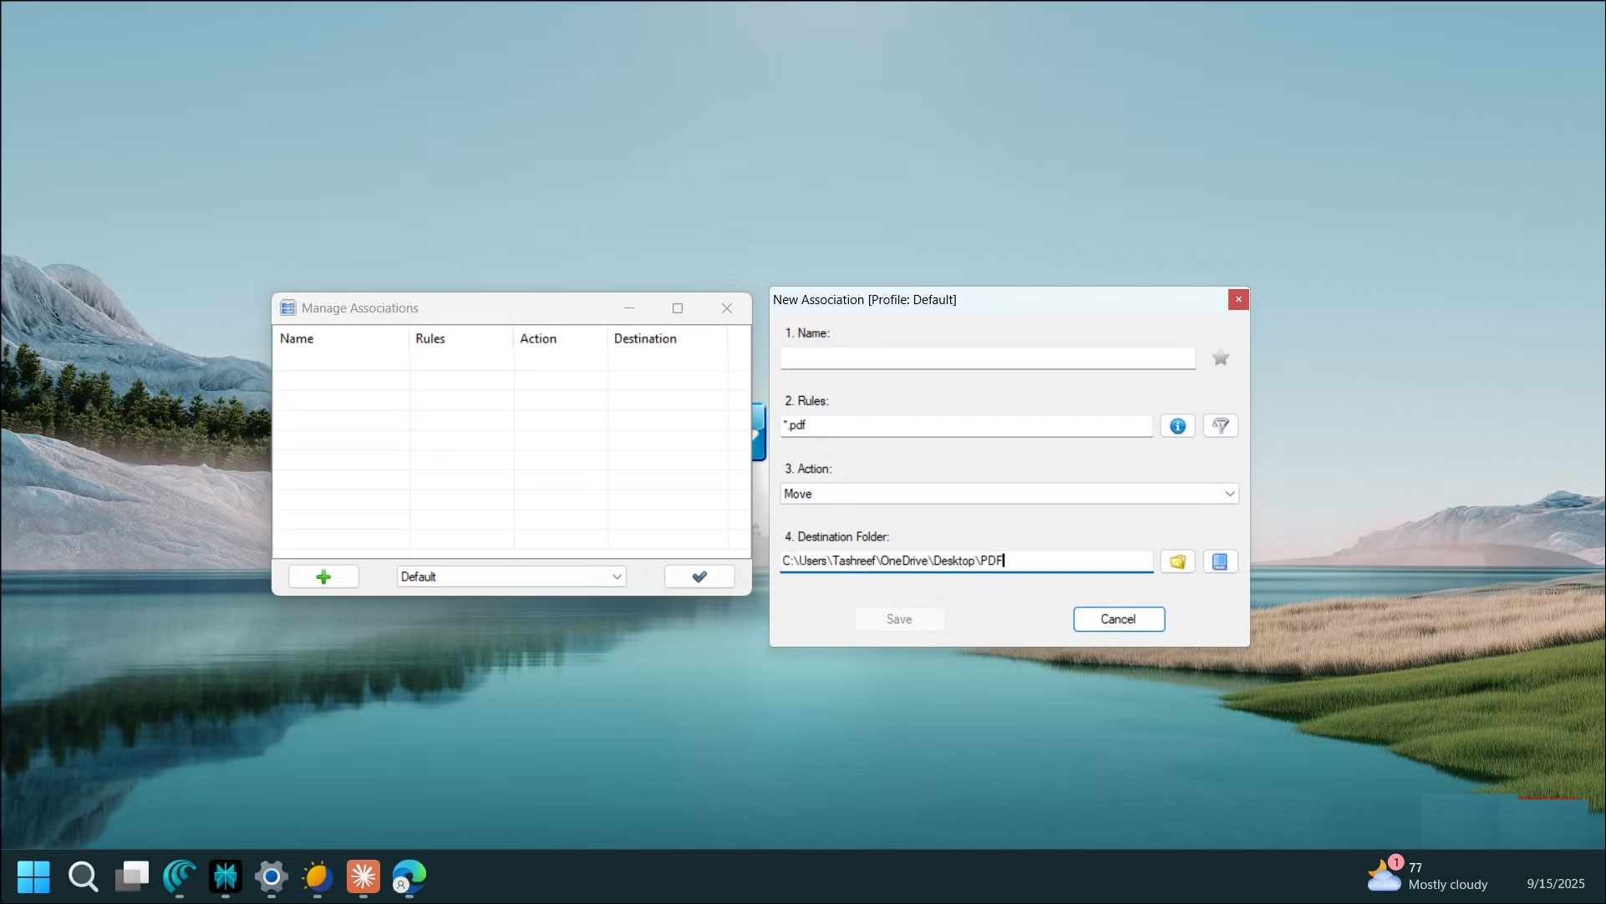Browse for a destination folder
This screenshot has height=904, width=1606.
pos(1177,561)
